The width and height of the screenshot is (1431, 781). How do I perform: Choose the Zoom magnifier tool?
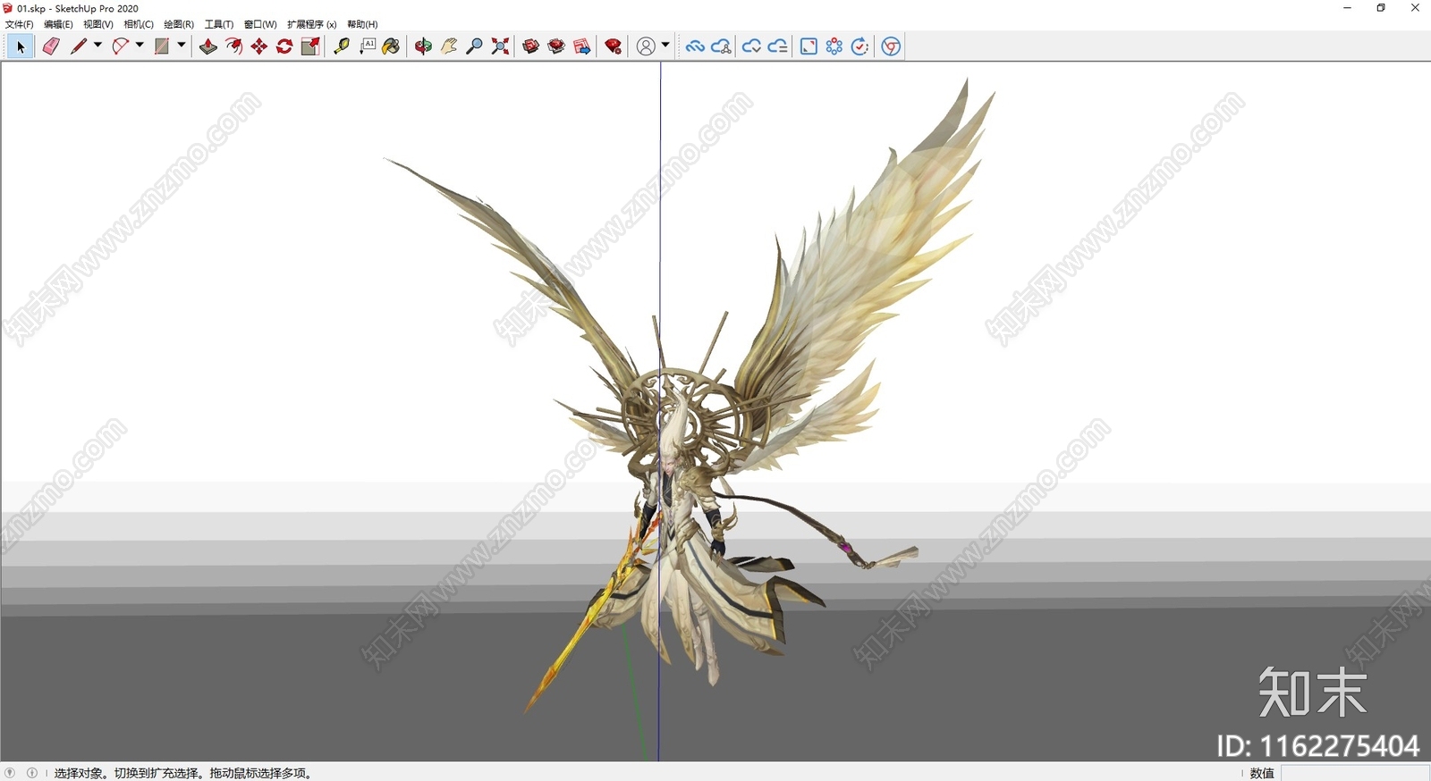pos(475,46)
